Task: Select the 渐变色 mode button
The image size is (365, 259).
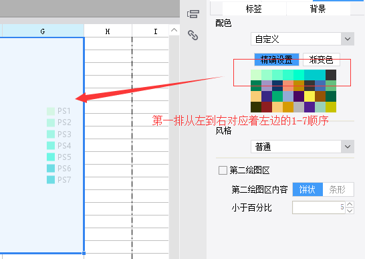Action: tap(322, 60)
